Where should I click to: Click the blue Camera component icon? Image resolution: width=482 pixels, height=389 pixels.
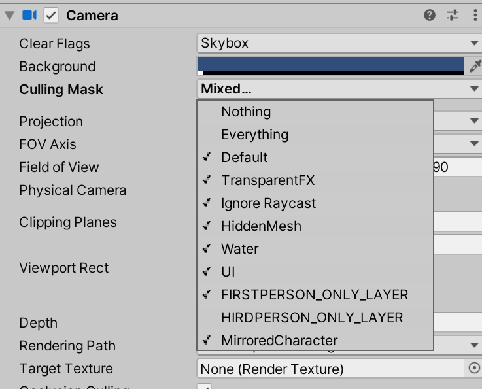(x=29, y=15)
